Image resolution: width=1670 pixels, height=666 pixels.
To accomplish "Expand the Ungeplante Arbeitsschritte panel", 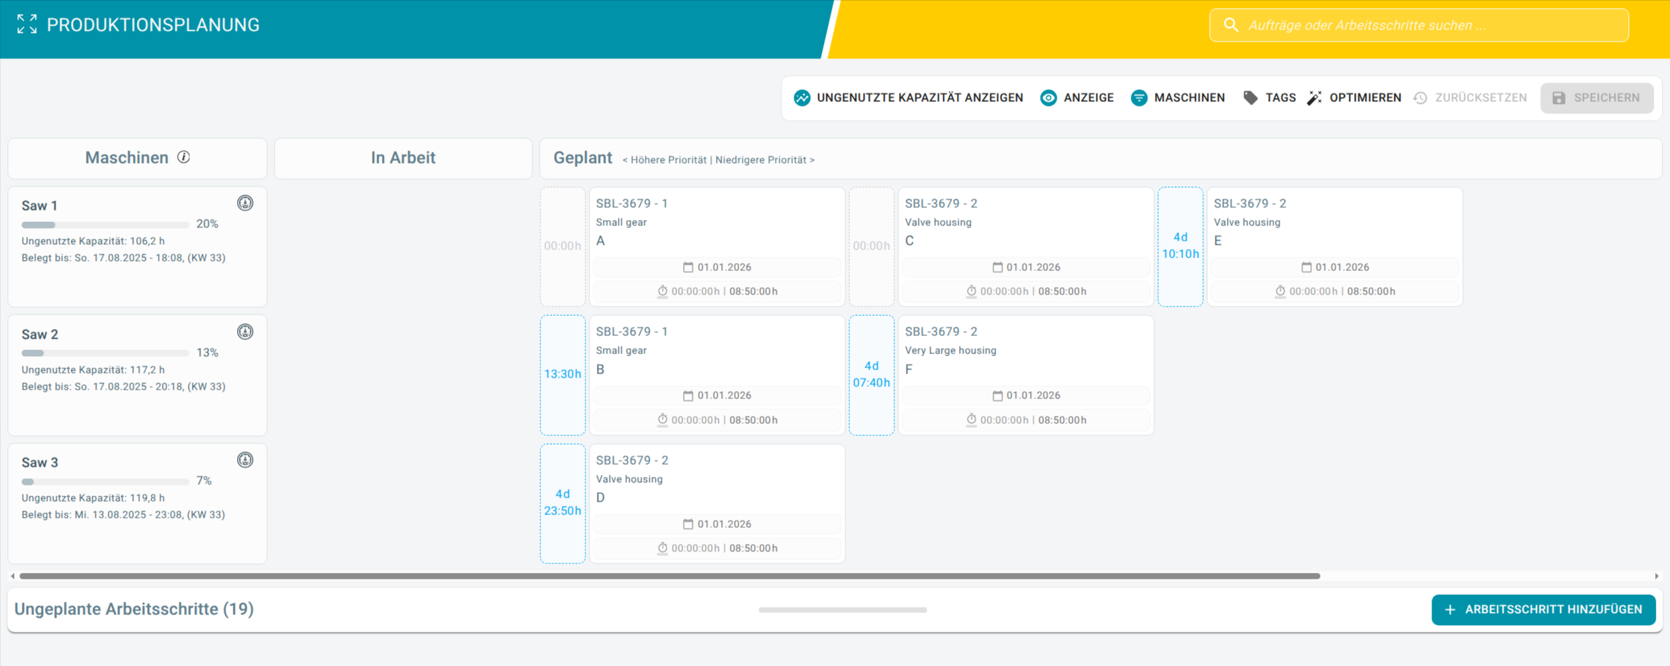I will [x=134, y=609].
